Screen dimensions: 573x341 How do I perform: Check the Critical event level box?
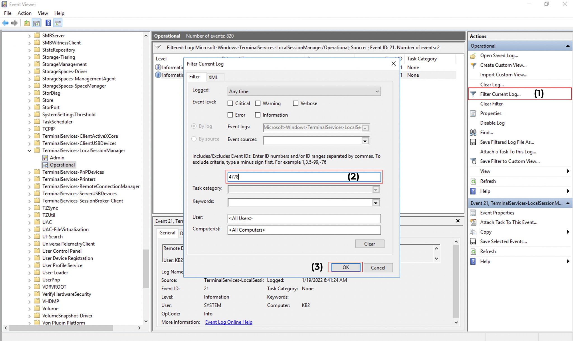click(230, 103)
